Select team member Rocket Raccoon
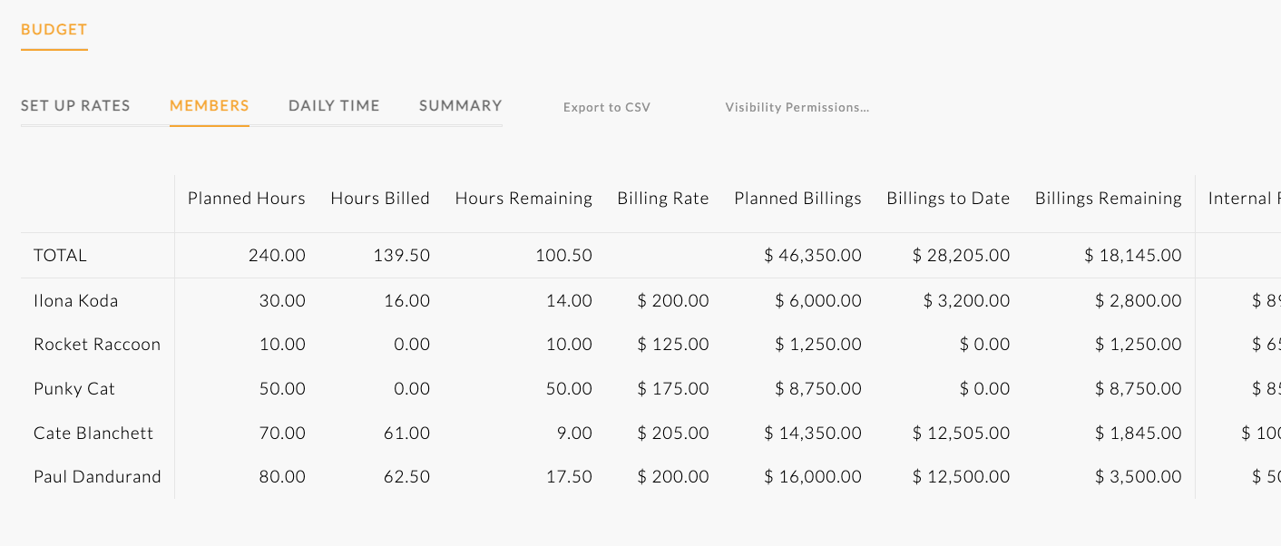Image resolution: width=1281 pixels, height=546 pixels. click(x=97, y=344)
